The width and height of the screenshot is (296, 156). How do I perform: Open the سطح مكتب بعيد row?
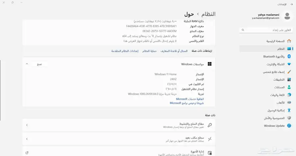[119, 139]
